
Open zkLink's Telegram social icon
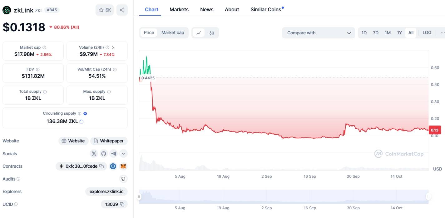114,154
